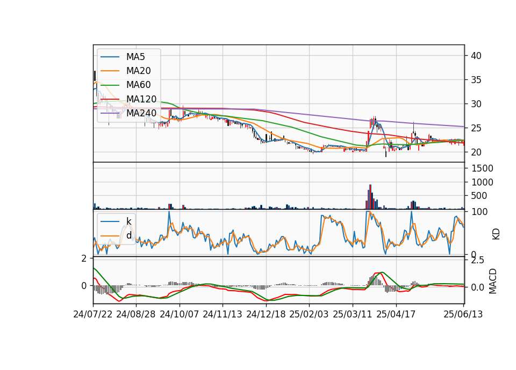The height and width of the screenshot is (370, 516).
Task: Click the price axis value 20
Action: pyautogui.click(x=476, y=152)
